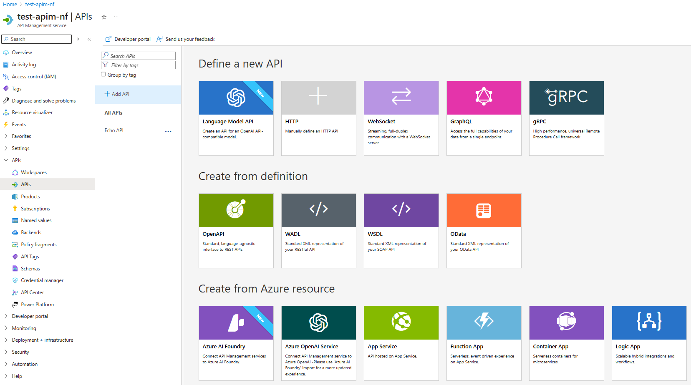Click the Language Model API tile icon
Viewport: 691px width, 385px height.
(x=236, y=97)
